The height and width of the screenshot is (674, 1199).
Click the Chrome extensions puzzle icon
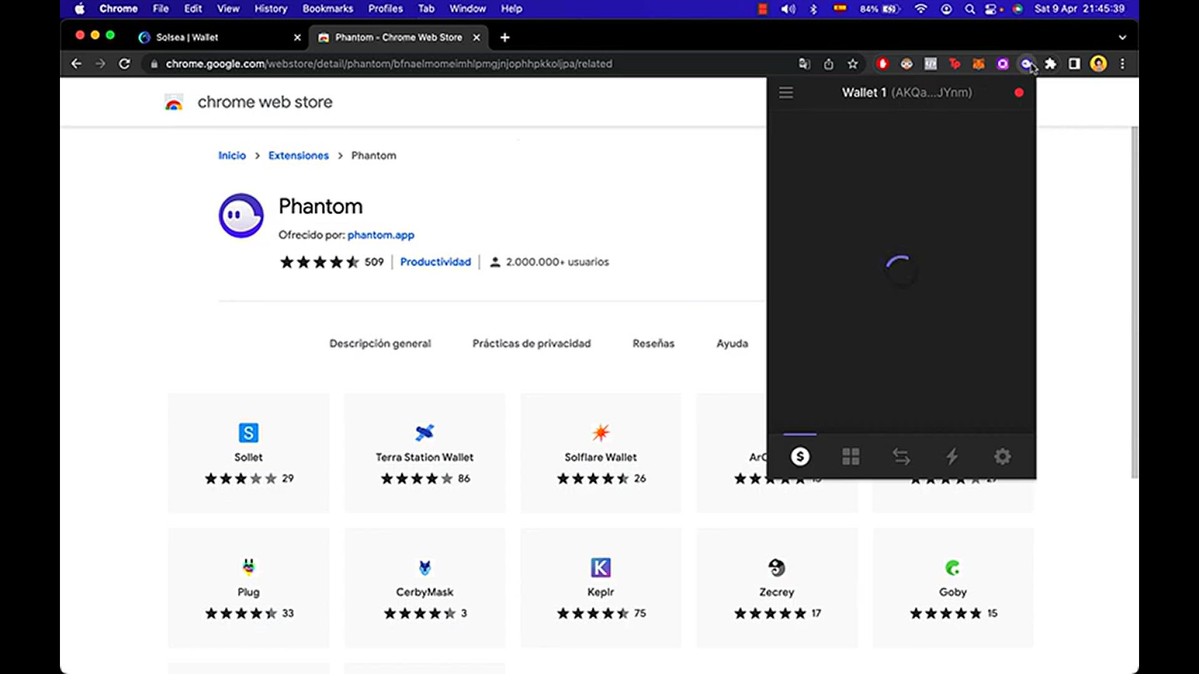1050,64
